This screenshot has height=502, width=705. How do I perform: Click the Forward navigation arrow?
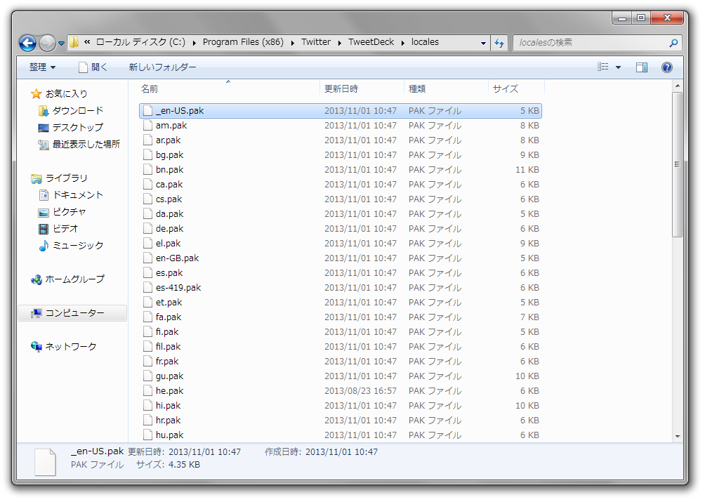click(x=47, y=43)
